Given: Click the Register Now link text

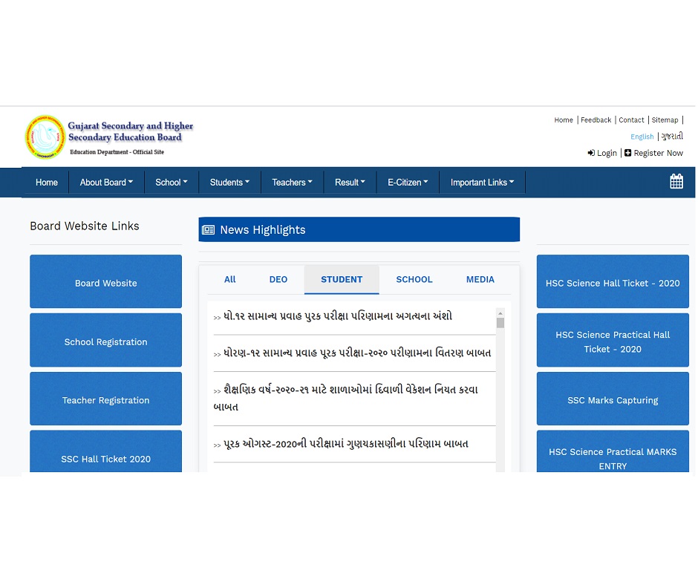Looking at the screenshot, I should click(x=659, y=153).
